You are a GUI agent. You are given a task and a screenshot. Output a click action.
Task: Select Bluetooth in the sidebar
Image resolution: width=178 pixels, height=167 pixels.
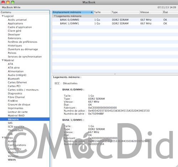pyautogui.click(x=14, y=79)
